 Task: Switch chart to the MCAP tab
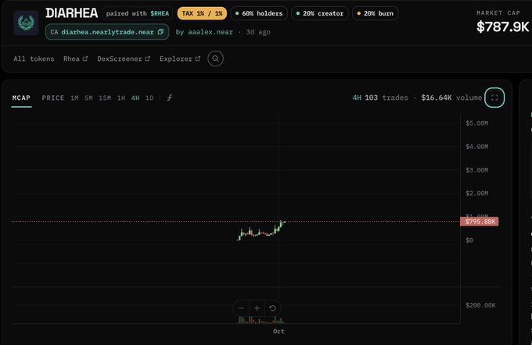[21, 98]
